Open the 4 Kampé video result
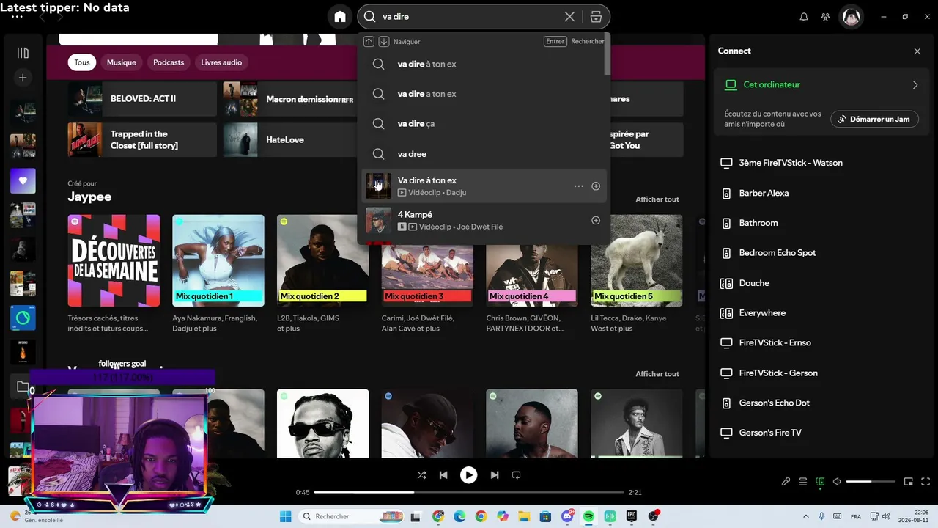The image size is (938, 528). coord(484,221)
